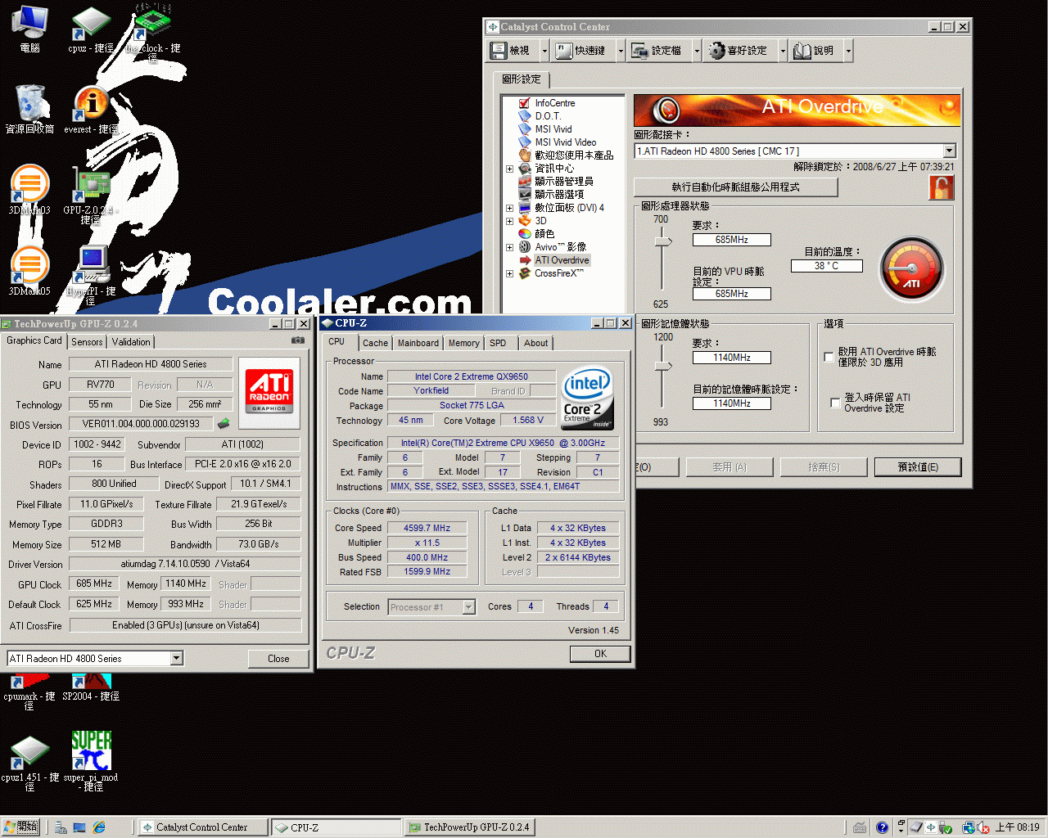
Task: Click the memory clock slider thumb
Action: pyautogui.click(x=663, y=366)
